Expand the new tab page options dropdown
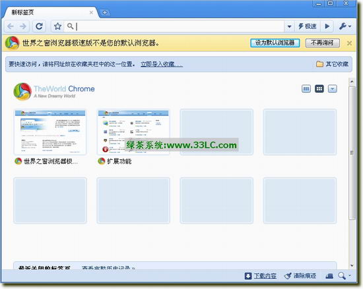 click(333, 89)
